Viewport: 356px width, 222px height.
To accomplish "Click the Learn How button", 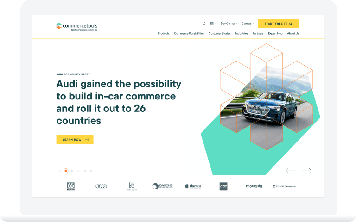I will [75, 140].
